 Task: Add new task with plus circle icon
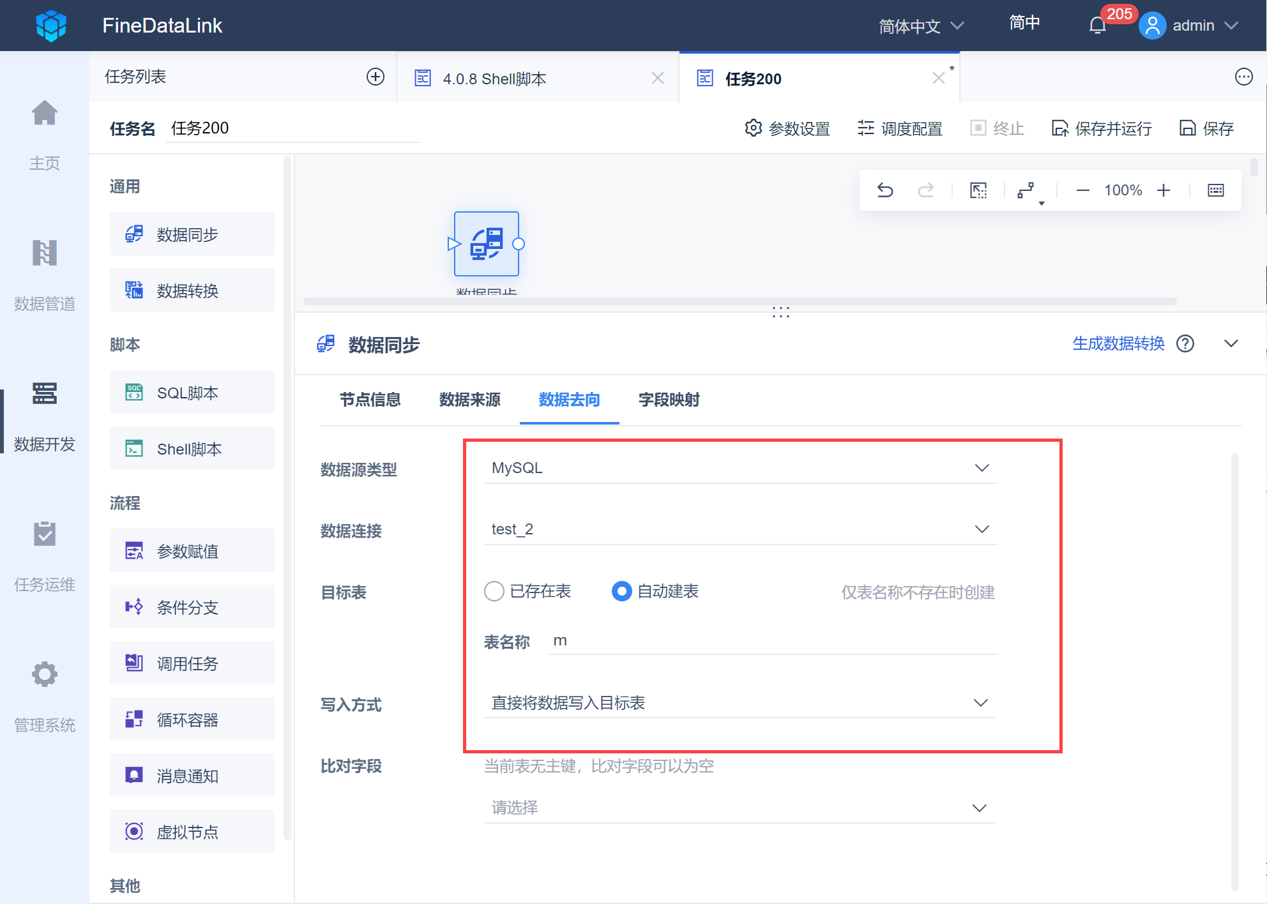[375, 77]
